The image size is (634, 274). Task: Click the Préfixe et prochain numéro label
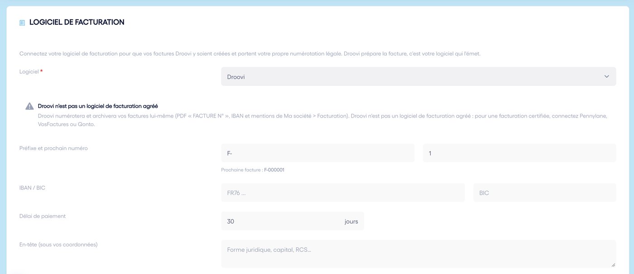[x=53, y=148]
